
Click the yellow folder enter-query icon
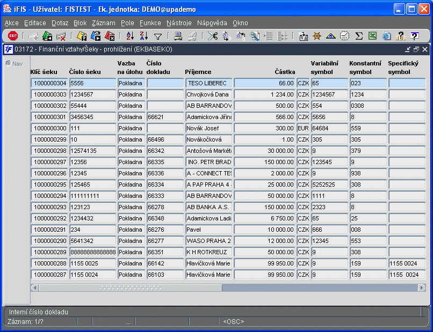[x=82, y=36]
